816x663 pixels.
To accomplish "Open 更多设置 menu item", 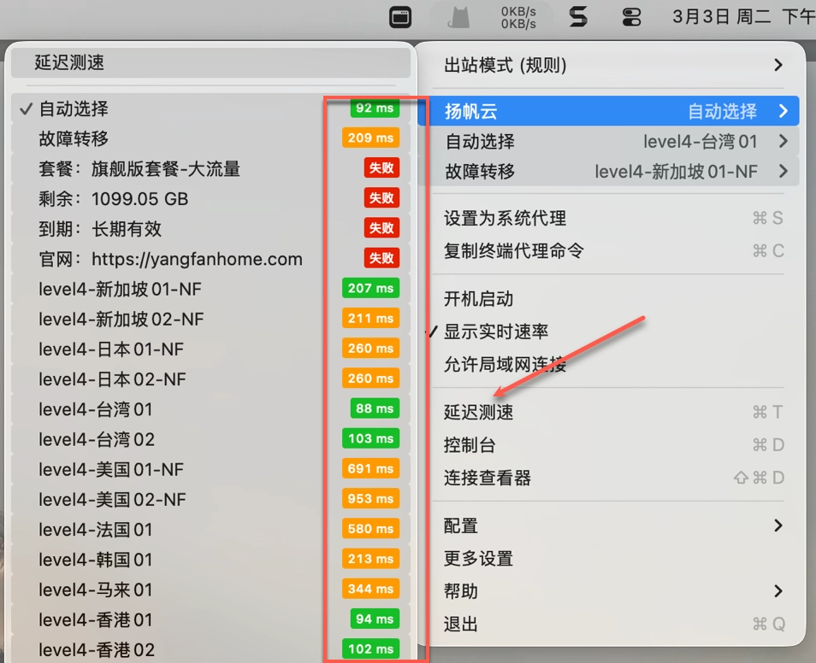I will click(608, 559).
